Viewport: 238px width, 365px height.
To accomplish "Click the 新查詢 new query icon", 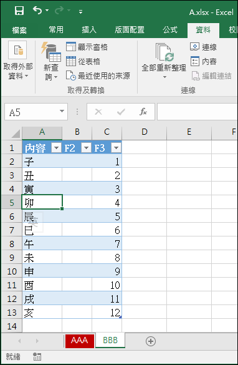I will 51,52.
